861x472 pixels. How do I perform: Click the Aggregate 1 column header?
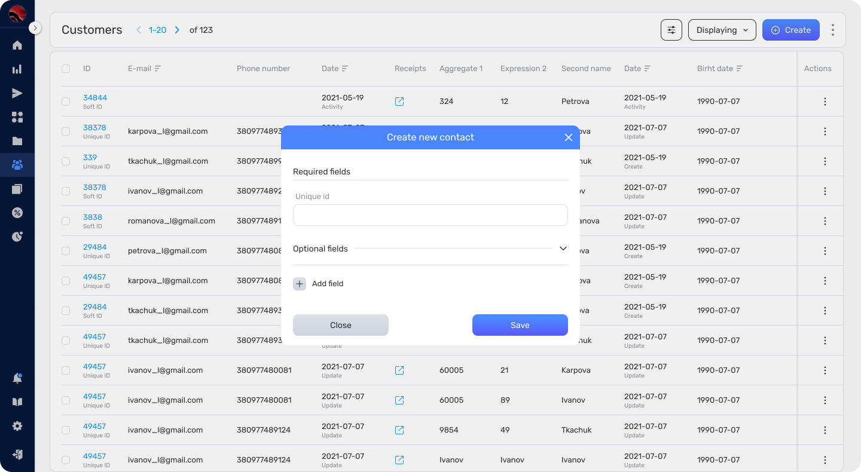click(x=461, y=69)
